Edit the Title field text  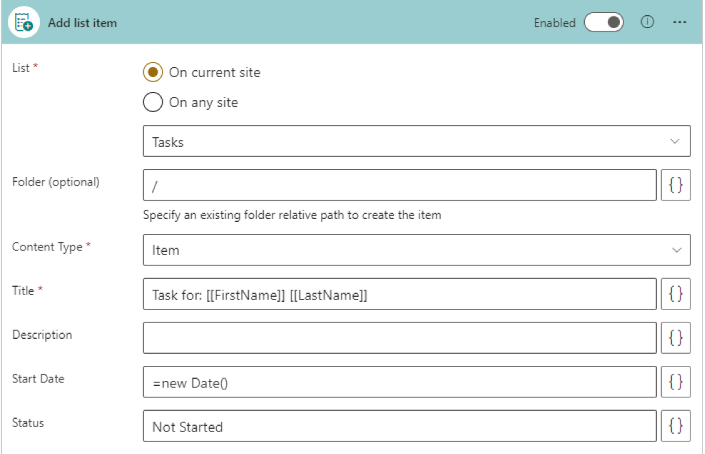(399, 294)
